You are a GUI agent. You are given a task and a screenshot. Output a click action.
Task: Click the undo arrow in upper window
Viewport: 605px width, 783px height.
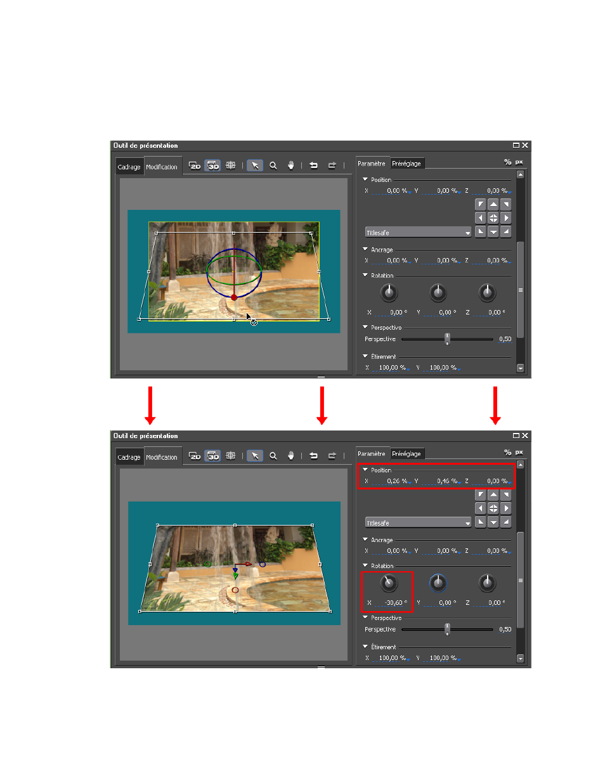[x=313, y=165]
